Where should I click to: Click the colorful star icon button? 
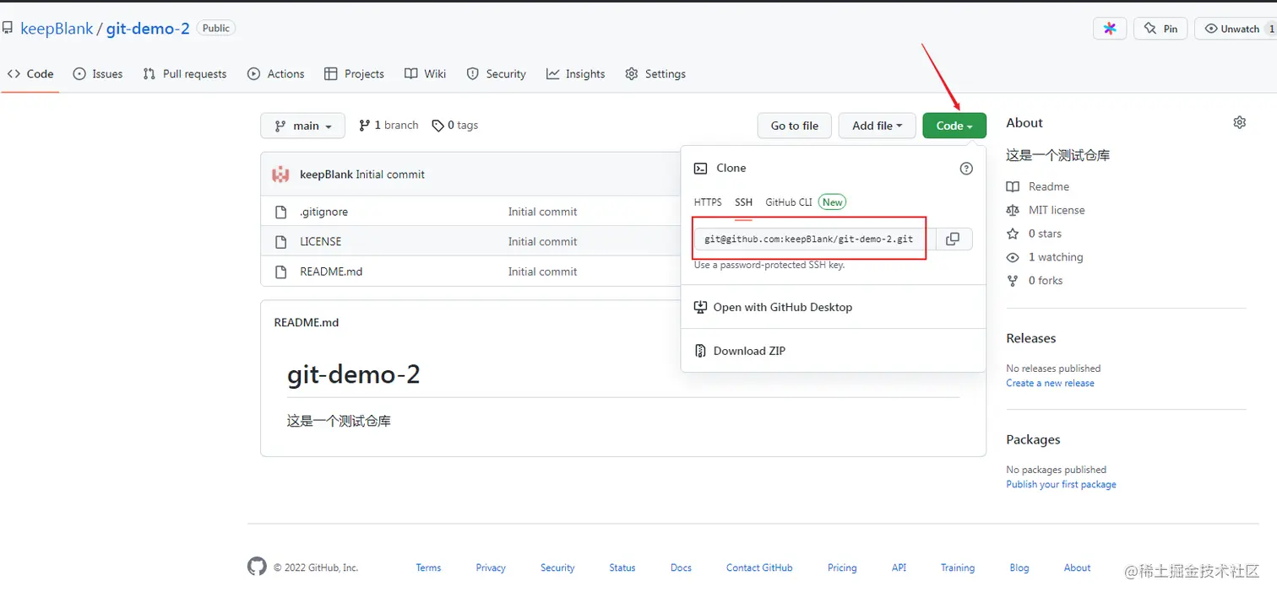click(1110, 29)
